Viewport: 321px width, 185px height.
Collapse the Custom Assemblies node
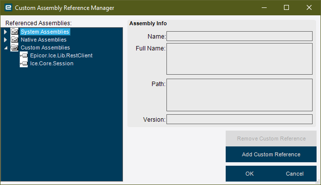(6, 48)
